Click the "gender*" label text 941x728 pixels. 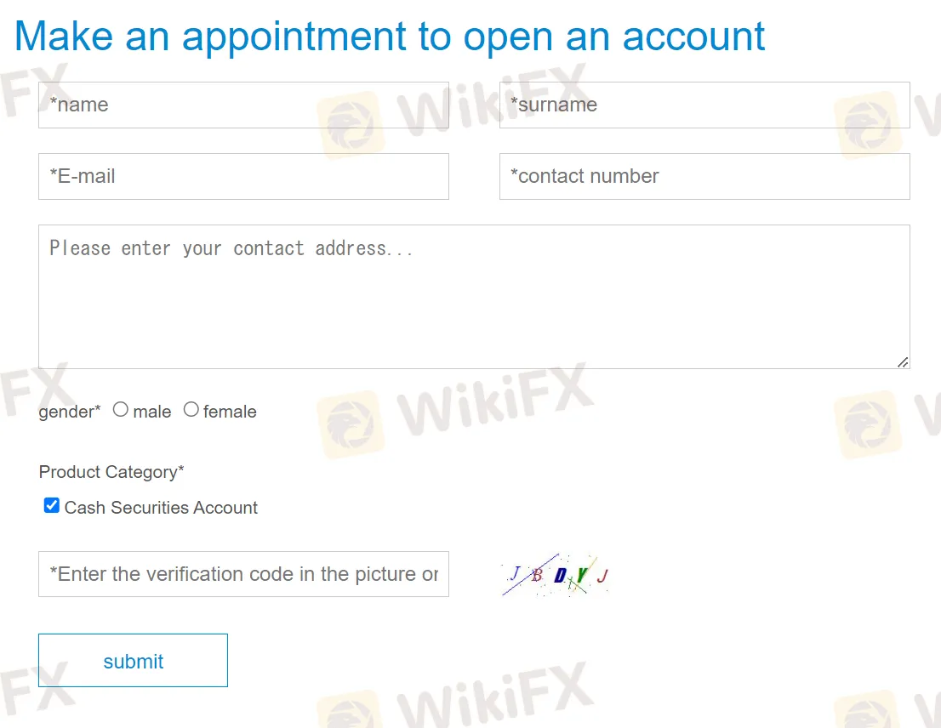[70, 412]
